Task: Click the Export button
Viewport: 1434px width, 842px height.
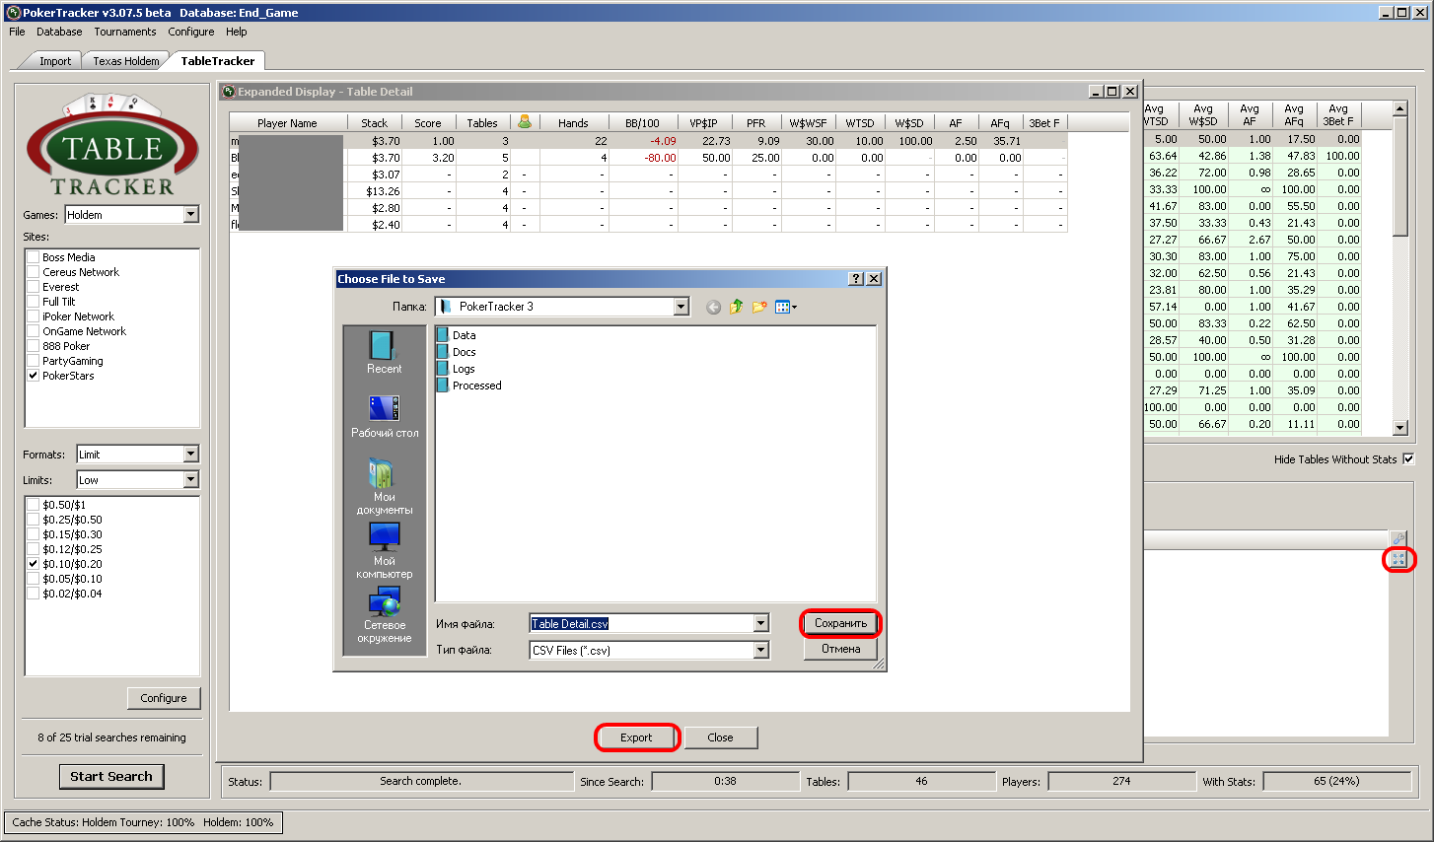Action: click(636, 737)
